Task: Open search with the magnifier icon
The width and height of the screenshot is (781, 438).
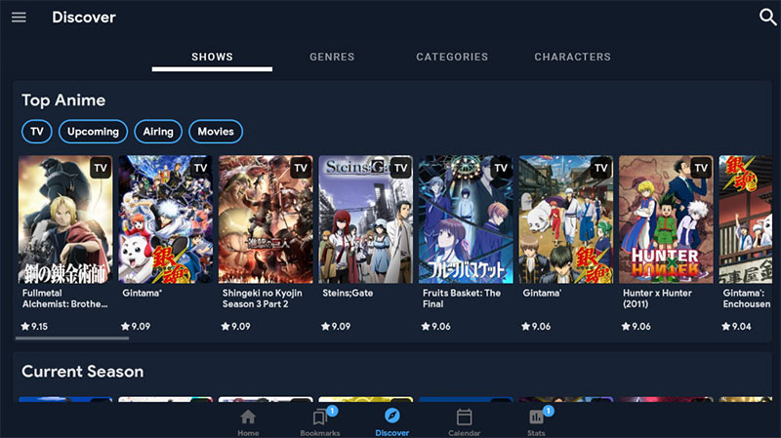Action: 767,17
